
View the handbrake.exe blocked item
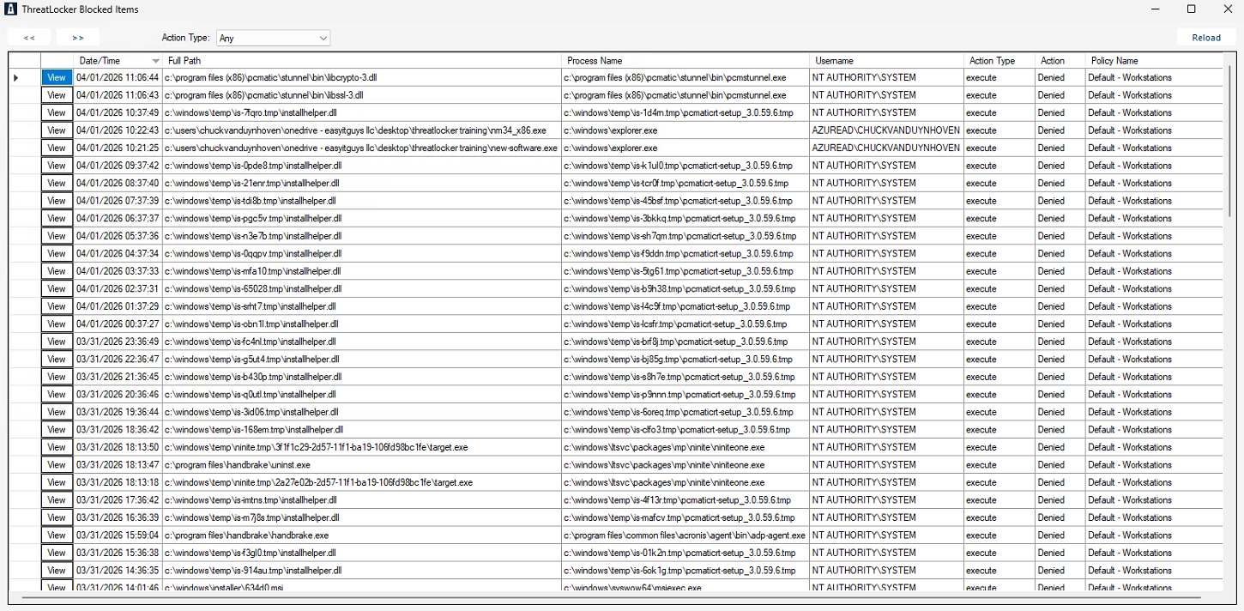57,535
